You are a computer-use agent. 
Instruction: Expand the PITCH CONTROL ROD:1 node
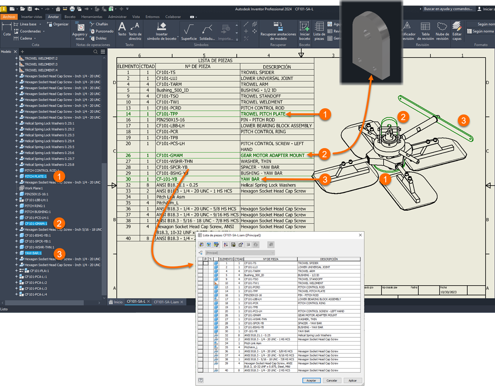(x=16, y=170)
